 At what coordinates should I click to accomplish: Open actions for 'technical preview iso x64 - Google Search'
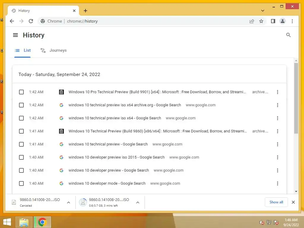(x=278, y=118)
